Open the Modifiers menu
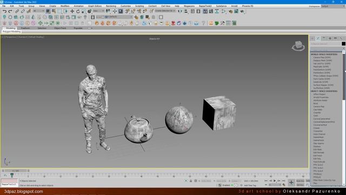 click(x=65, y=6)
